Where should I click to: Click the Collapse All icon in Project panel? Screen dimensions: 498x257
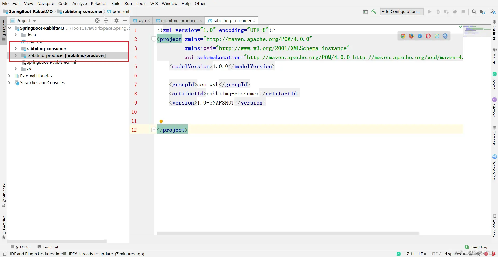click(106, 20)
